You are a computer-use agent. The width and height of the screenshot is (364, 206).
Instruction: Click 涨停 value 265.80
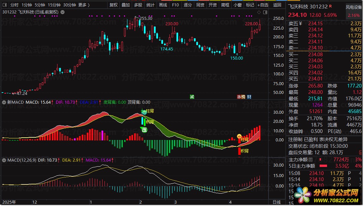pos(315,86)
